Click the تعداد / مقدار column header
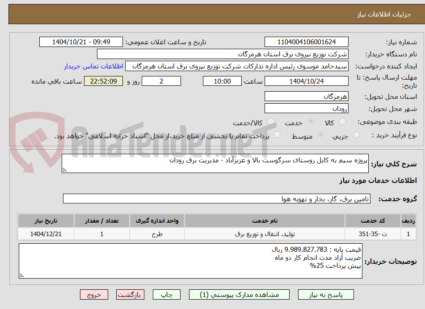This screenshot has width=425, height=309. pos(101,220)
